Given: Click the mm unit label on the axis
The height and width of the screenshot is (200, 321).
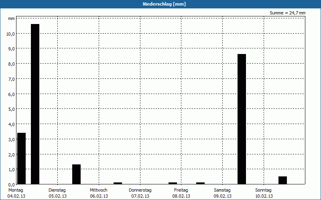Looking at the screenshot, I should pyautogui.click(x=11, y=18).
